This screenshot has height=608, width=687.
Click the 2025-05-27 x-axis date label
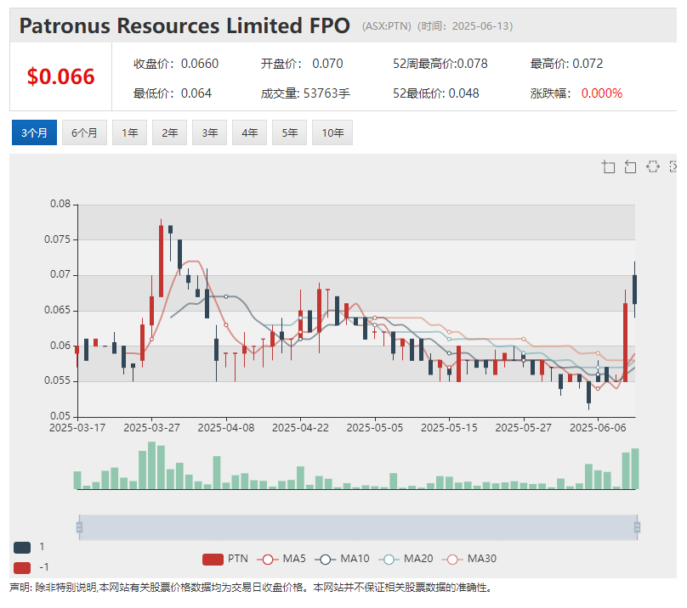pos(524,428)
